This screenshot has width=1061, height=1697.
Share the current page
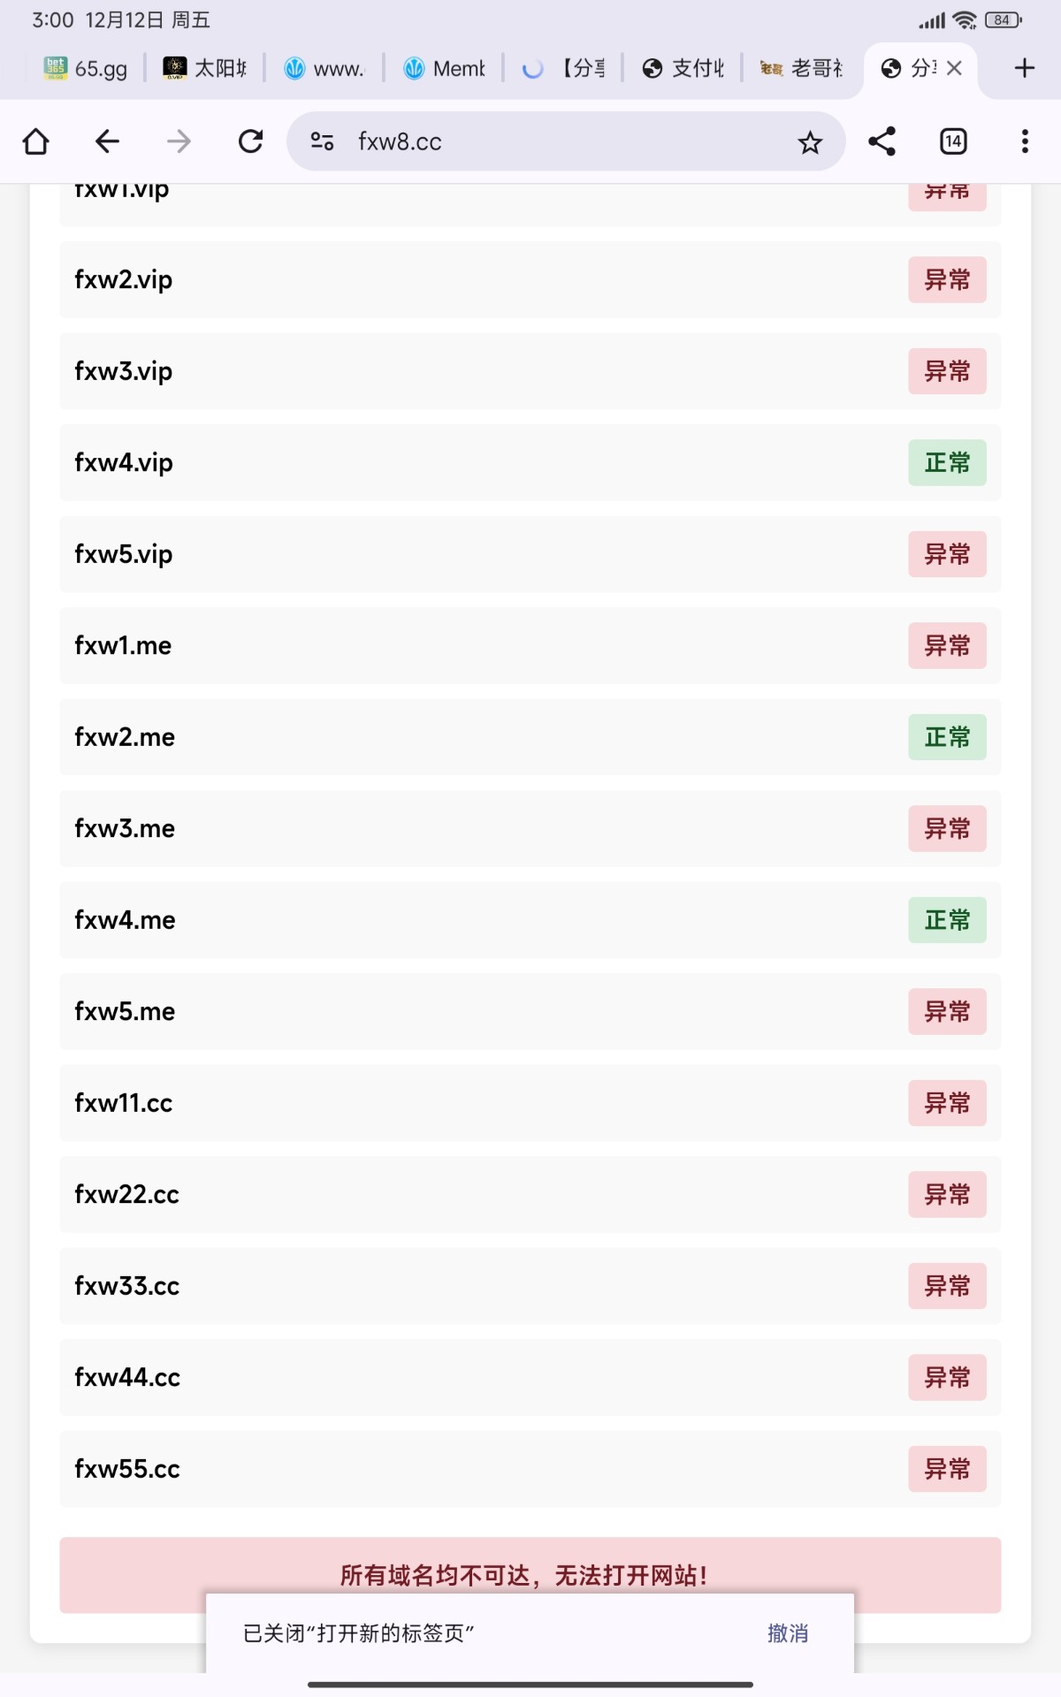coord(882,141)
